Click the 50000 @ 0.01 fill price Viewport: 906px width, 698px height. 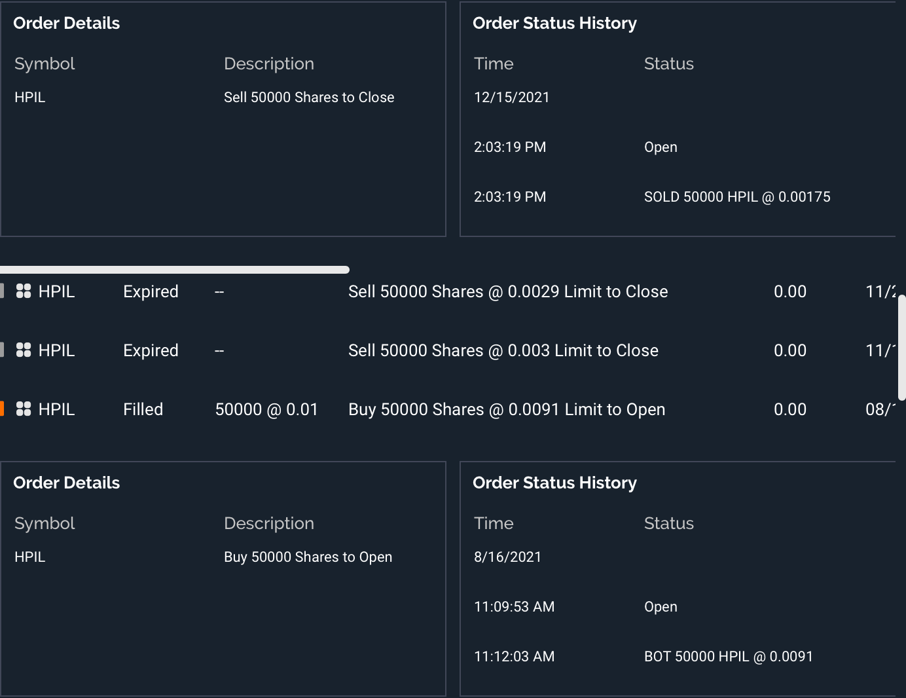pyautogui.click(x=266, y=409)
